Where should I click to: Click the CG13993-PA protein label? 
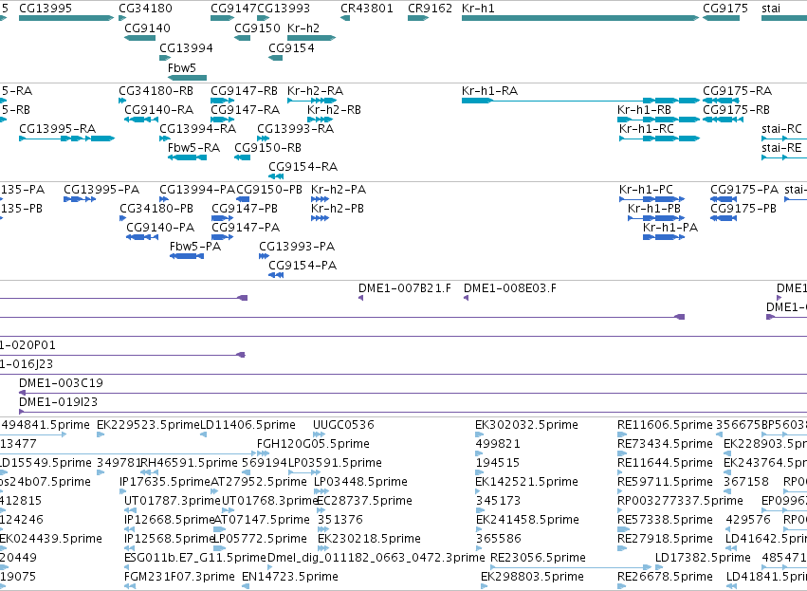(x=298, y=247)
